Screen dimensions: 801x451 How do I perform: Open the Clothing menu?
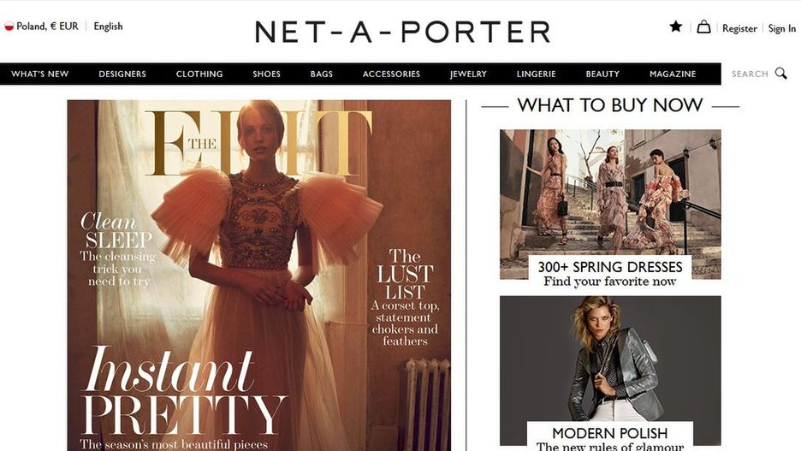coord(199,74)
